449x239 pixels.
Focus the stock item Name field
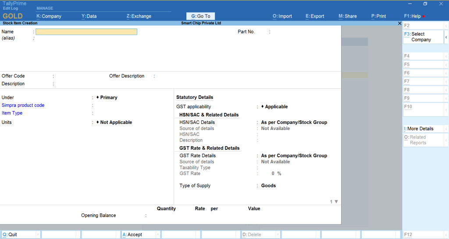point(86,32)
